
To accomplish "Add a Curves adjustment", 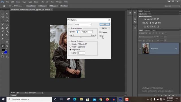I will point(152,19).
